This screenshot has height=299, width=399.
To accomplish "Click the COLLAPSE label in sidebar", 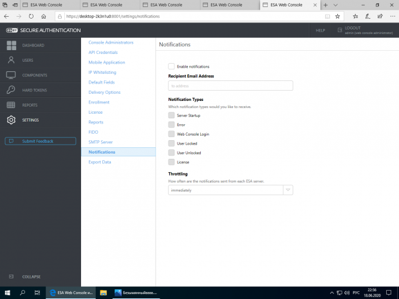I will coord(32,276).
